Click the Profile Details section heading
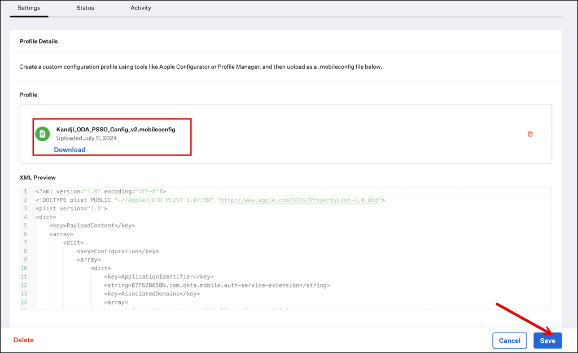 pyautogui.click(x=38, y=41)
